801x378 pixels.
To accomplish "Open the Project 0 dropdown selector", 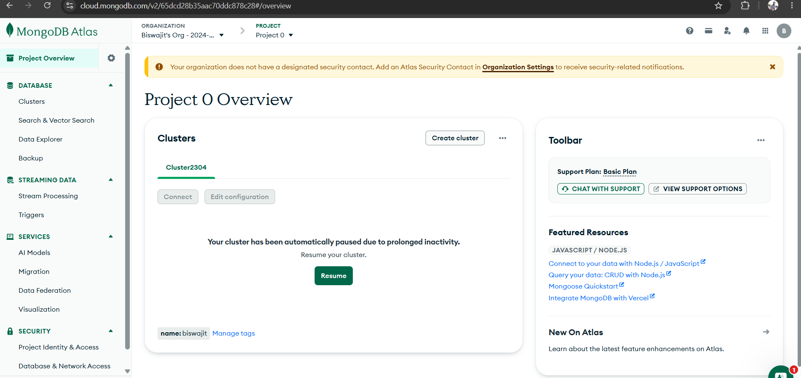I will pyautogui.click(x=274, y=35).
